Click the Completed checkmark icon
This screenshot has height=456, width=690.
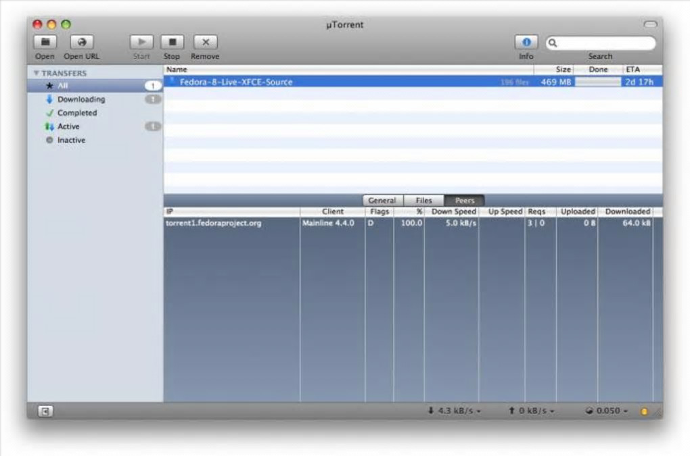point(49,113)
